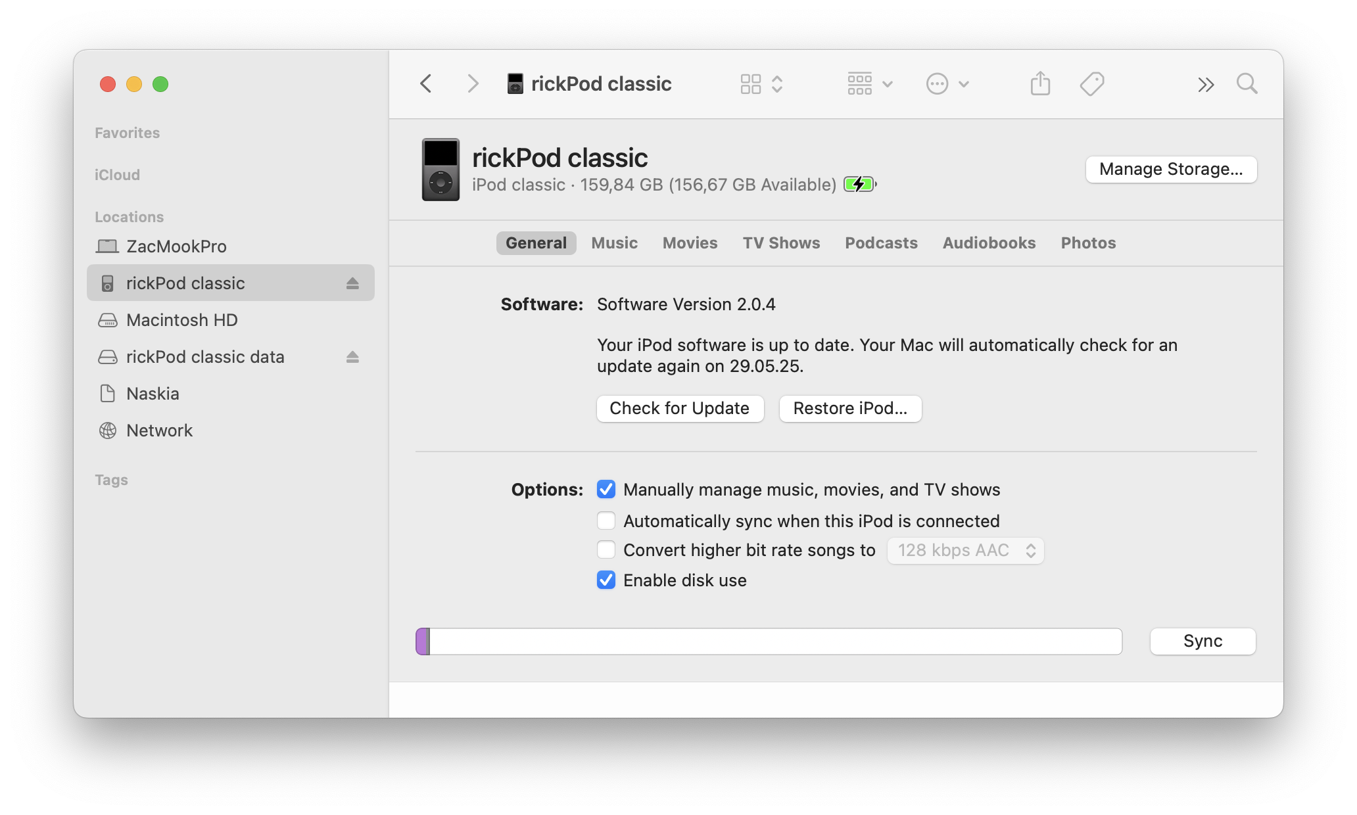The width and height of the screenshot is (1357, 815).
Task: Switch to the Movies tab
Action: tap(690, 243)
